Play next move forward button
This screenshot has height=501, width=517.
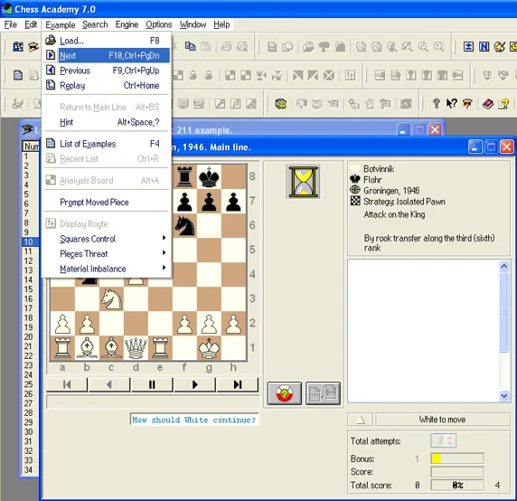[x=195, y=384]
